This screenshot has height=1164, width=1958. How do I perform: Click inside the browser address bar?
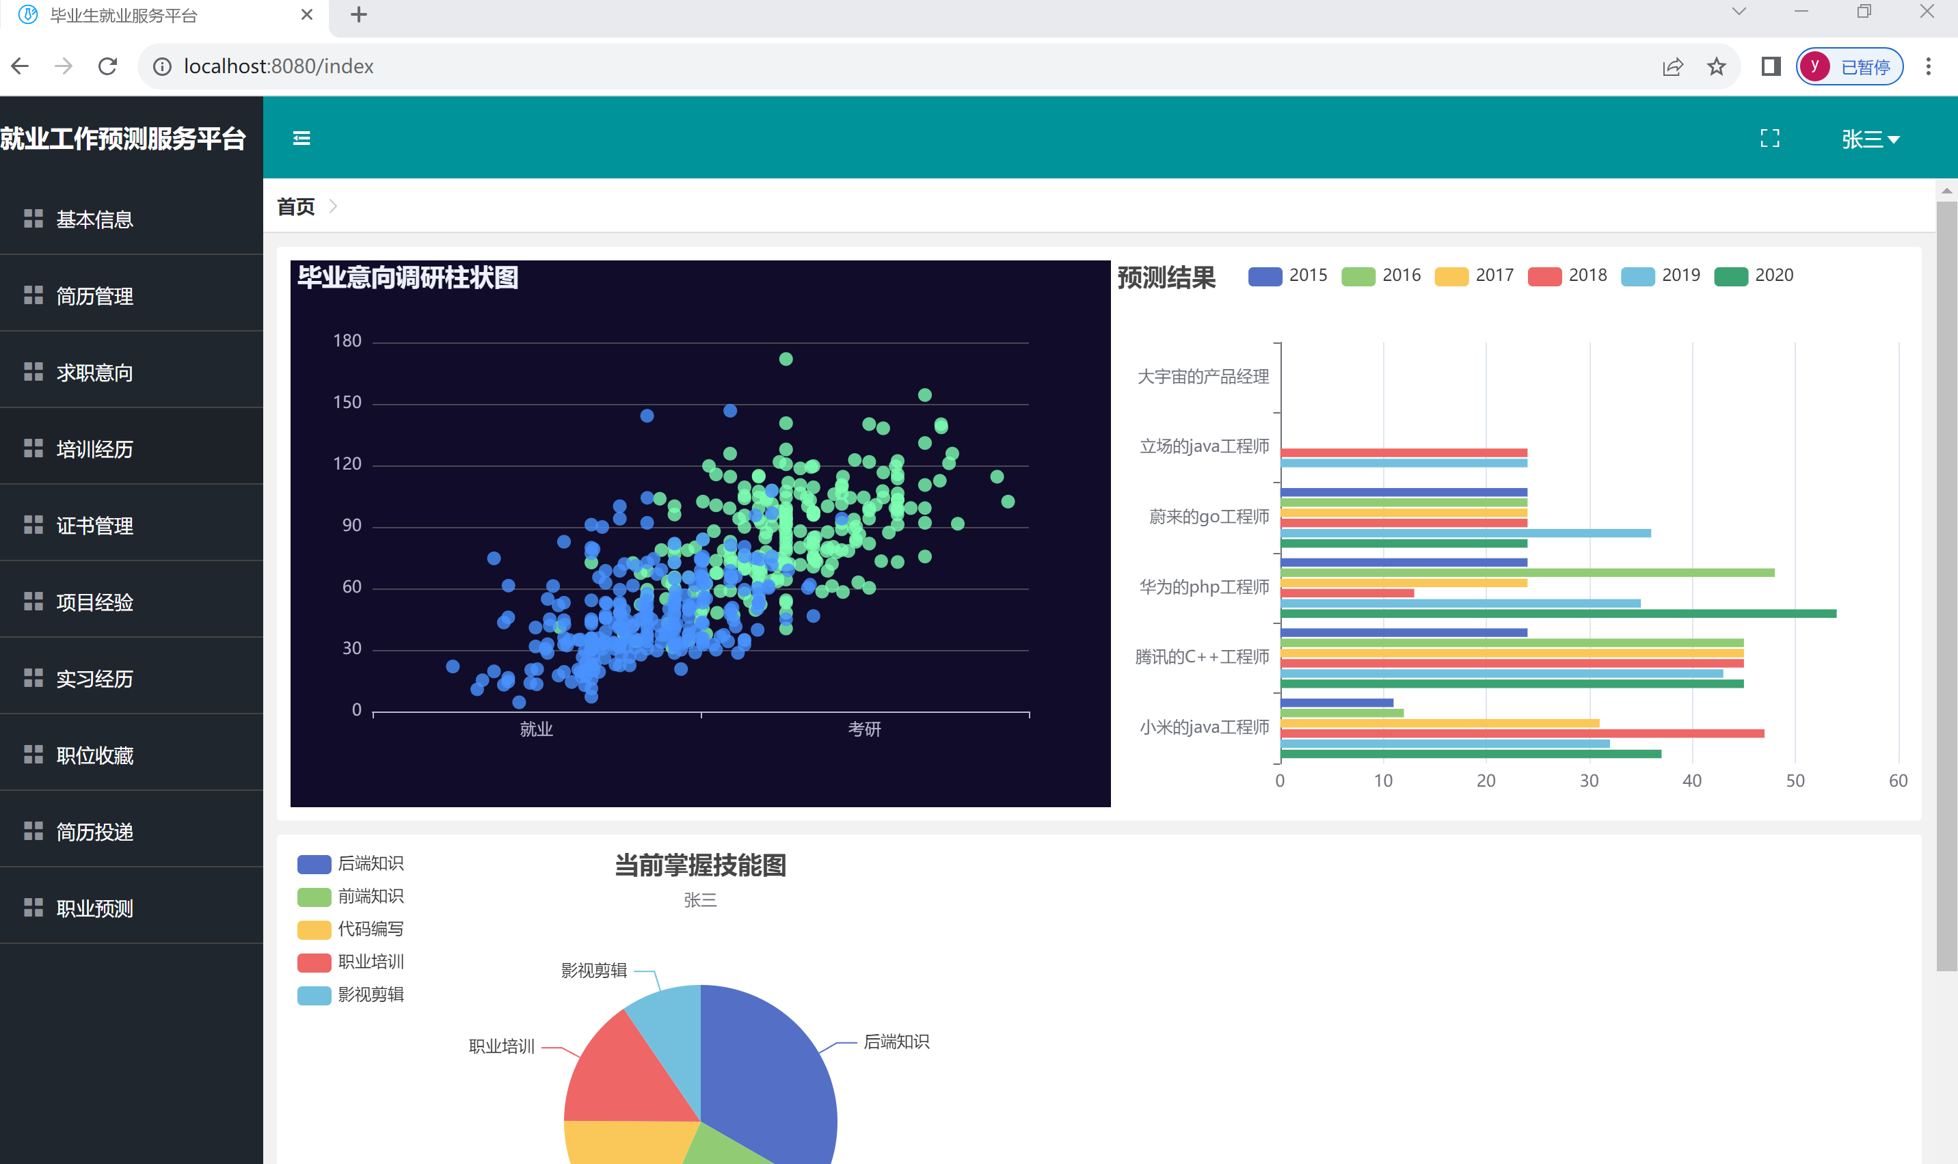coord(549,66)
